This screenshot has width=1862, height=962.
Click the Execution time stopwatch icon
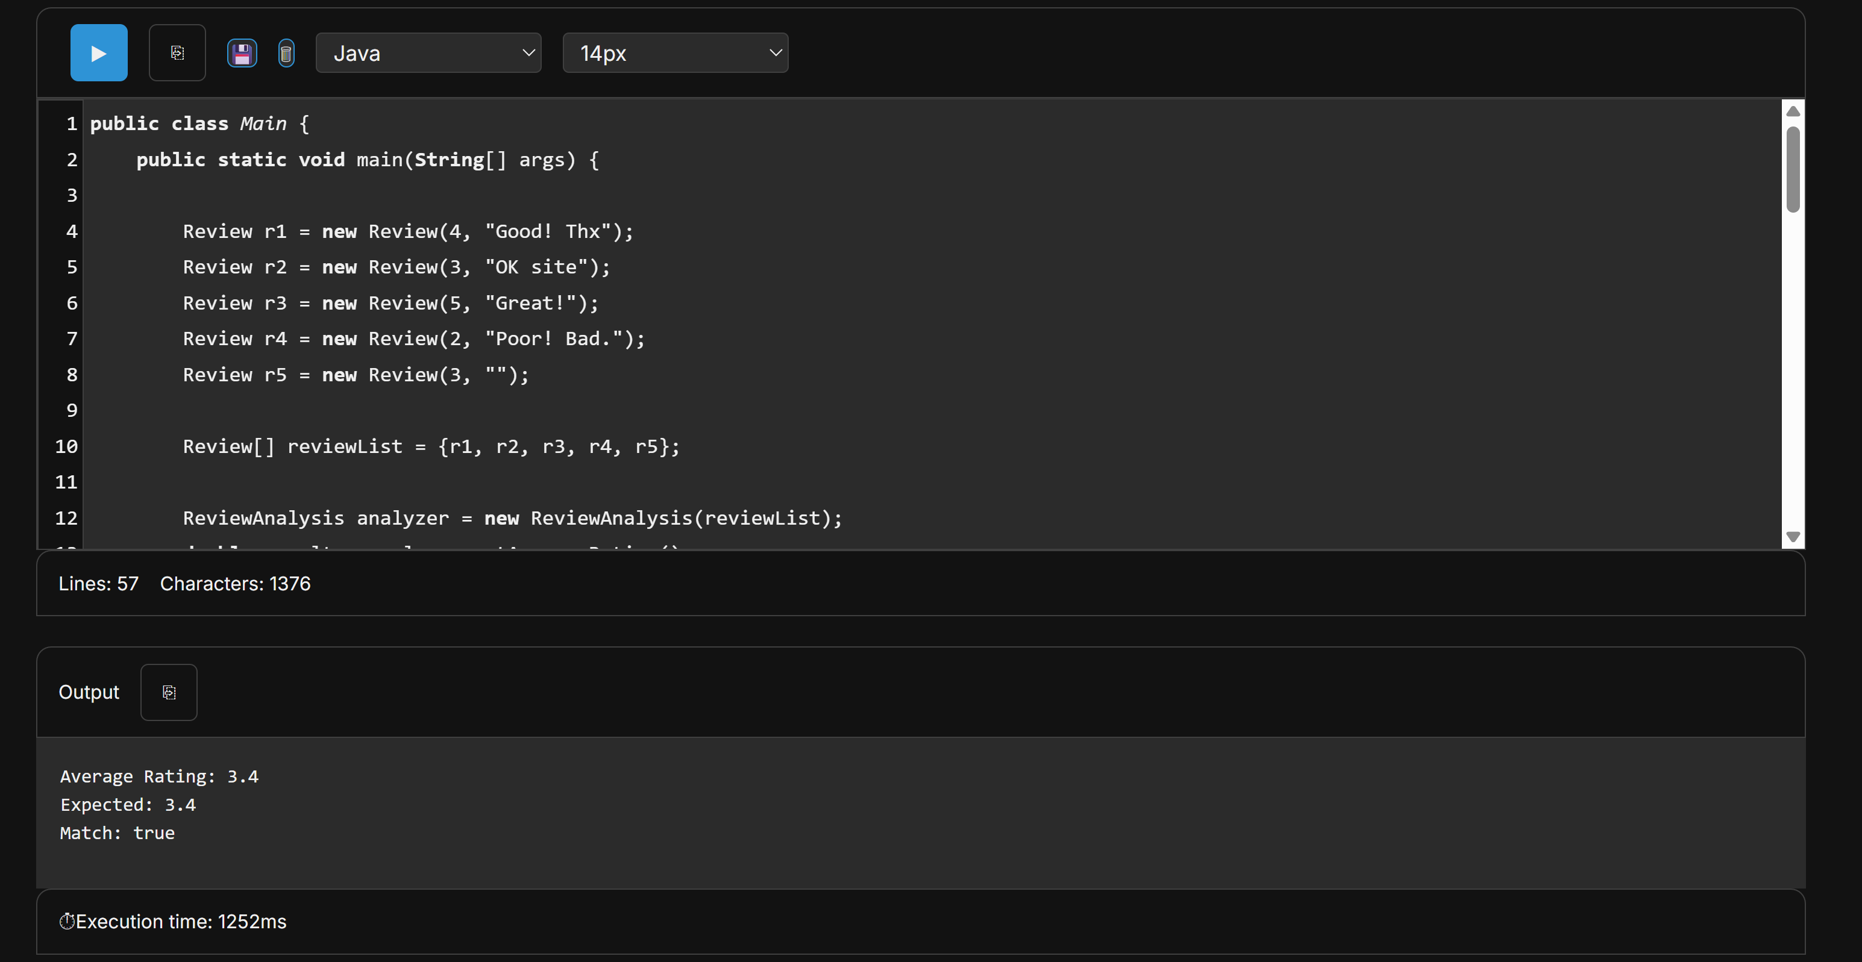point(66,922)
